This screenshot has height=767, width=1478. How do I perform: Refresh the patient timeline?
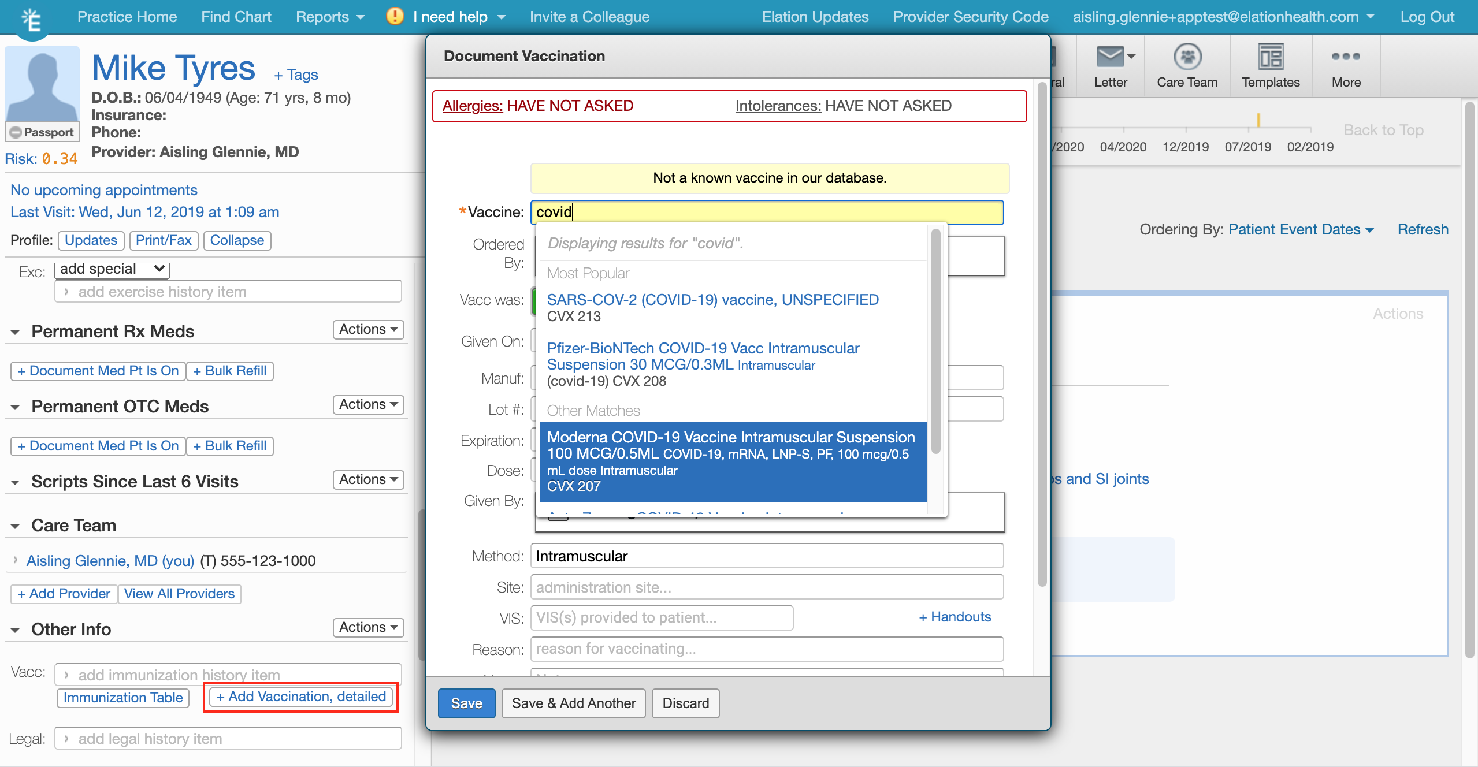pyautogui.click(x=1423, y=229)
